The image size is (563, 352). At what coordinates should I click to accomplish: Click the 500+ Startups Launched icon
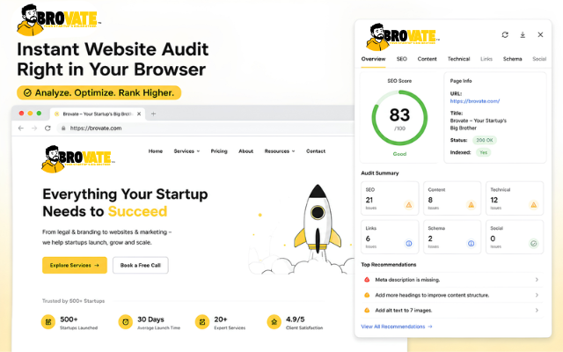pos(48,322)
